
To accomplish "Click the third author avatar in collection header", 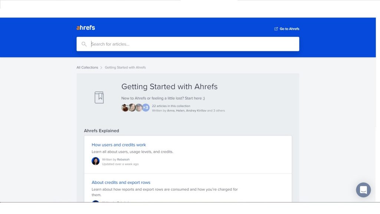I will click(139, 108).
